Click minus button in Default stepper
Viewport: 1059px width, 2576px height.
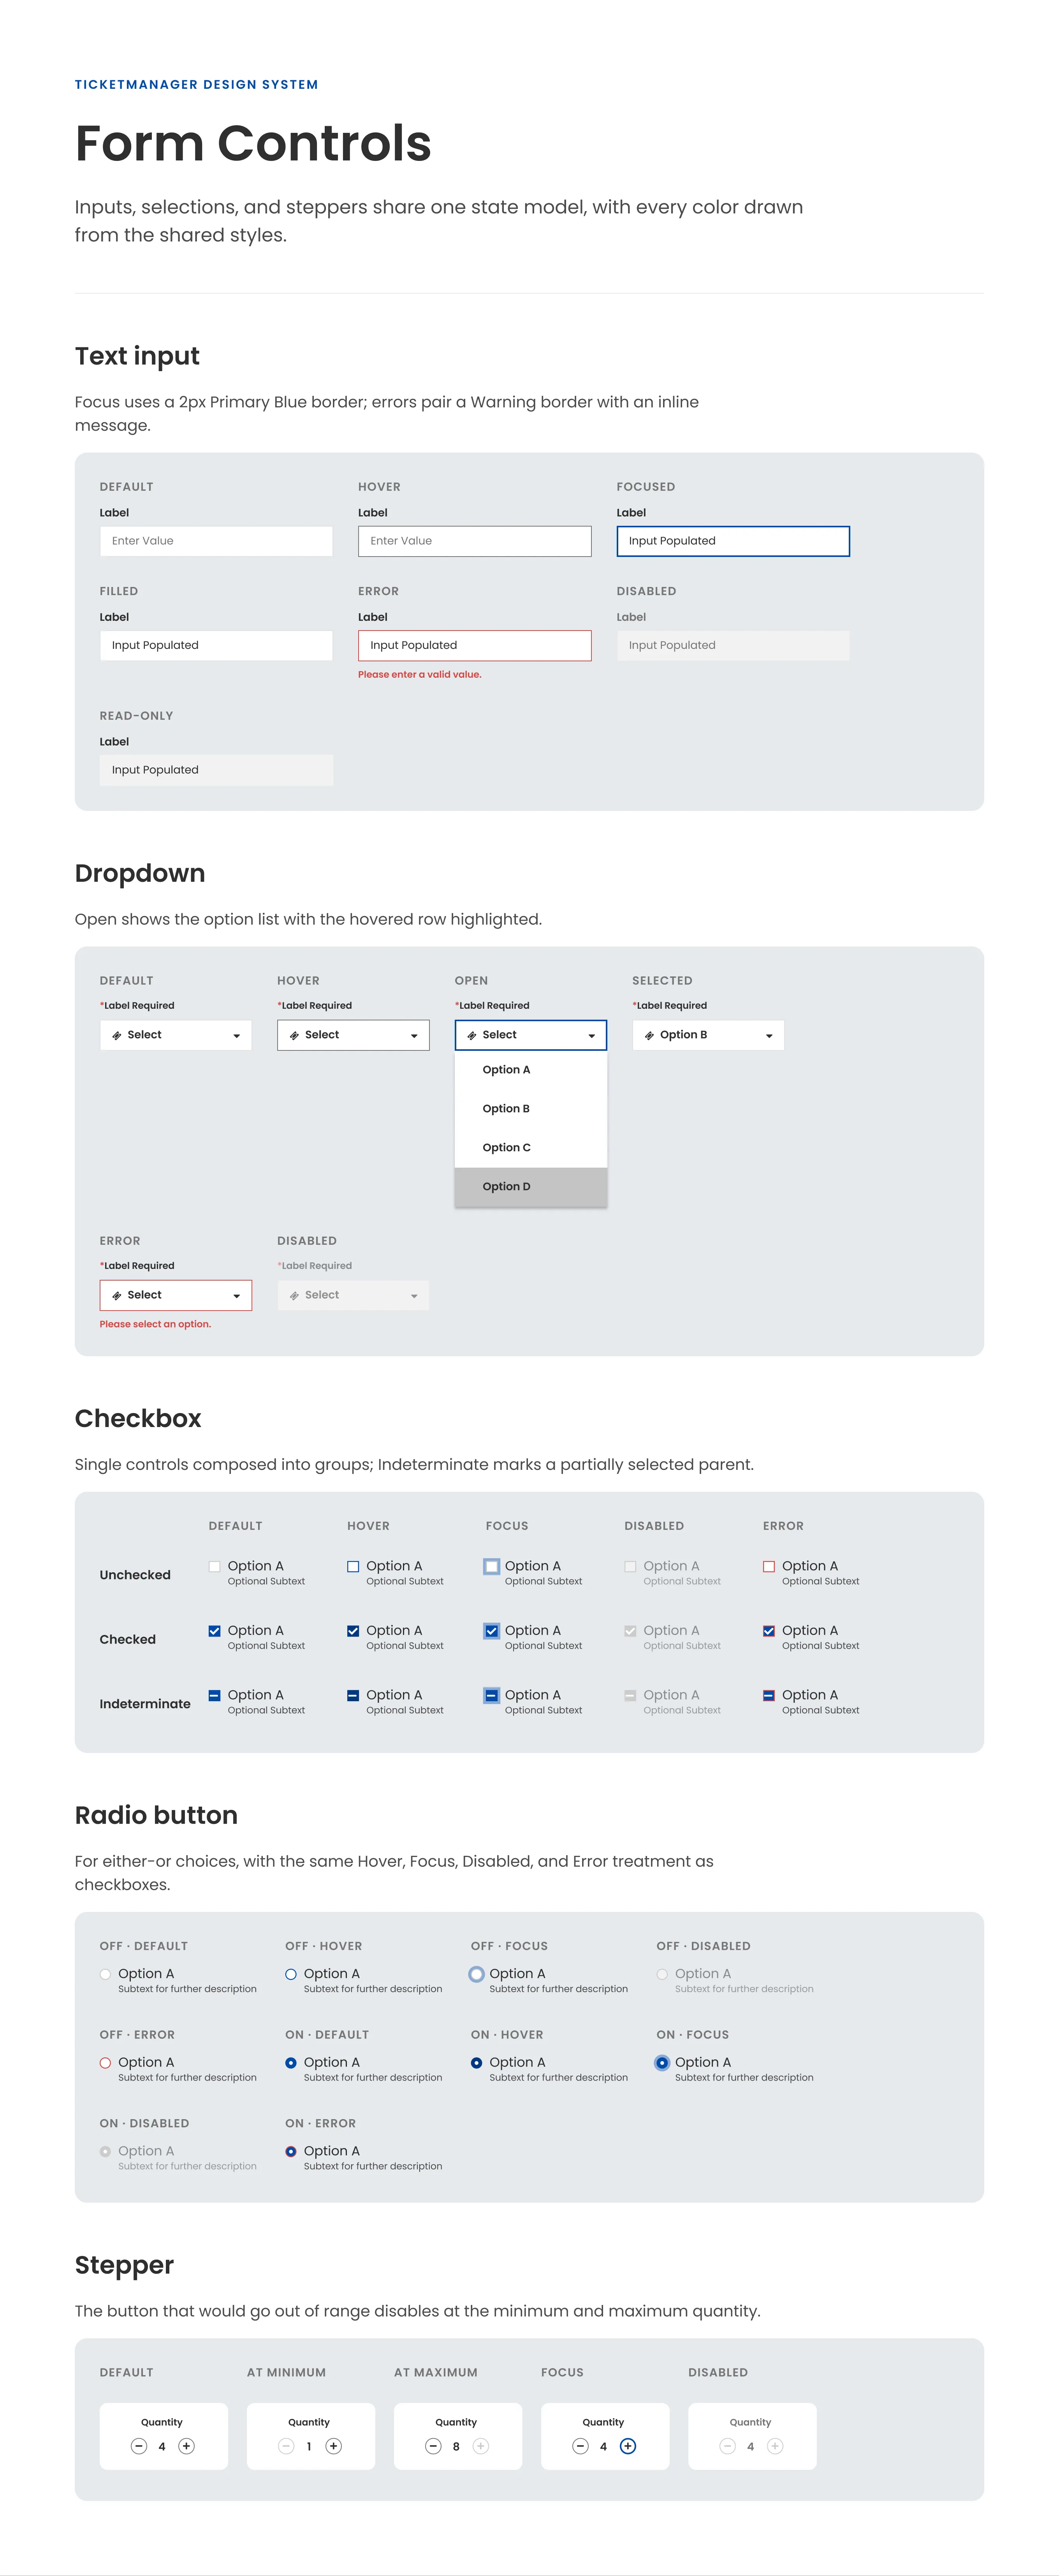(x=139, y=2446)
